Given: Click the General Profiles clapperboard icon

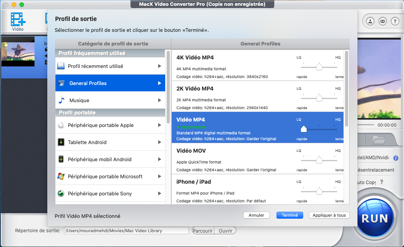Looking at the screenshot, I should tap(61, 83).
